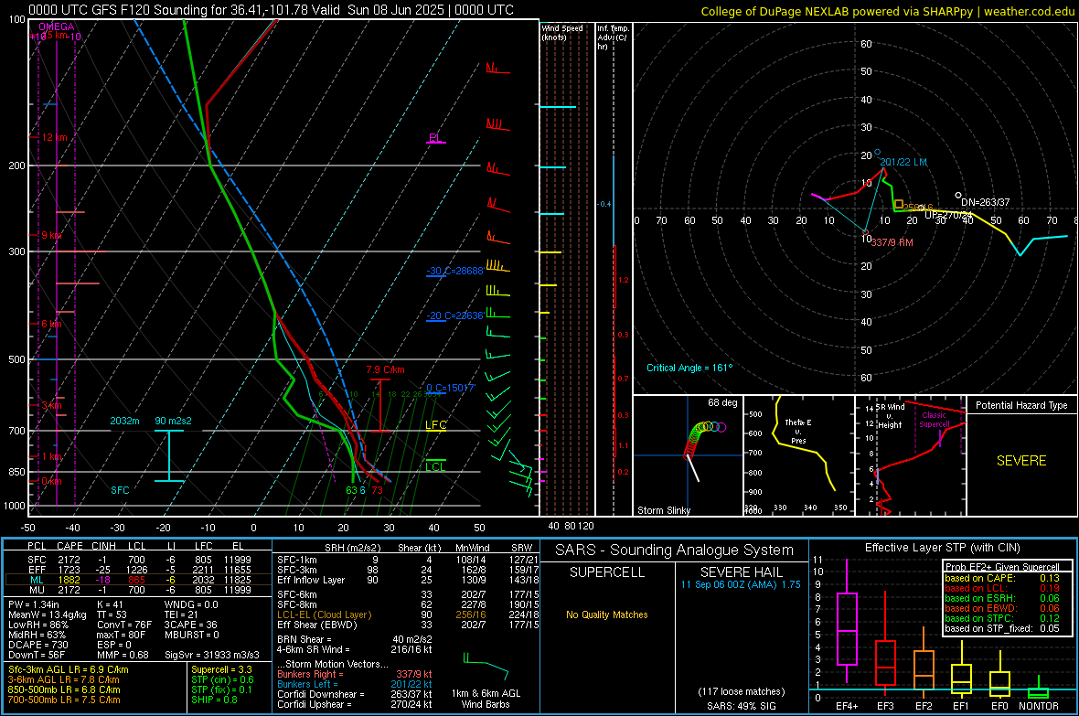Click the SR Wind v. Height label
Viewport: 1079px width, 716px height.
[890, 416]
